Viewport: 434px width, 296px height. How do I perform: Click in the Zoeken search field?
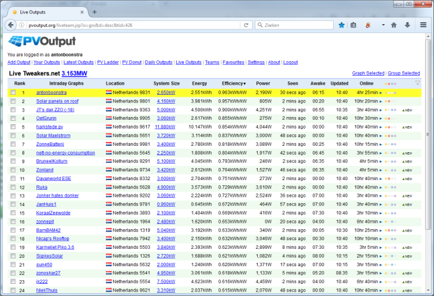click(x=294, y=25)
